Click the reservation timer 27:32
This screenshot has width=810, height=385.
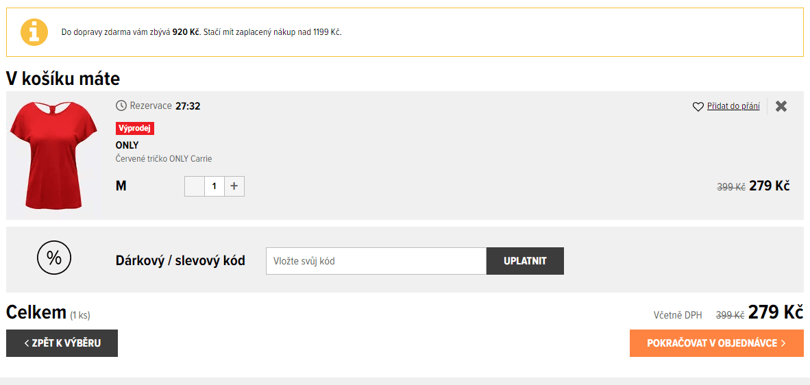click(188, 106)
